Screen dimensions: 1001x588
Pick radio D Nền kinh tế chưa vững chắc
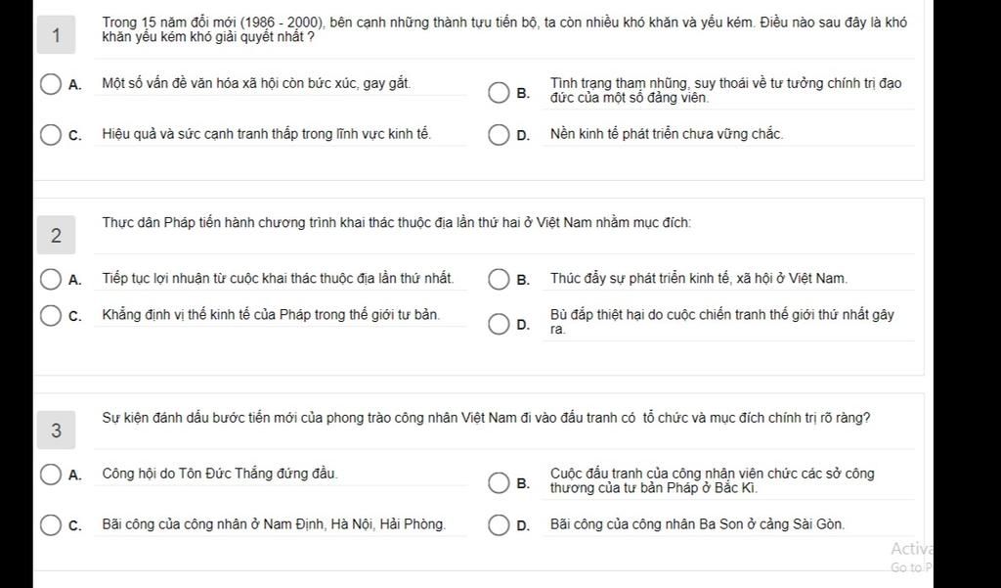(499, 135)
